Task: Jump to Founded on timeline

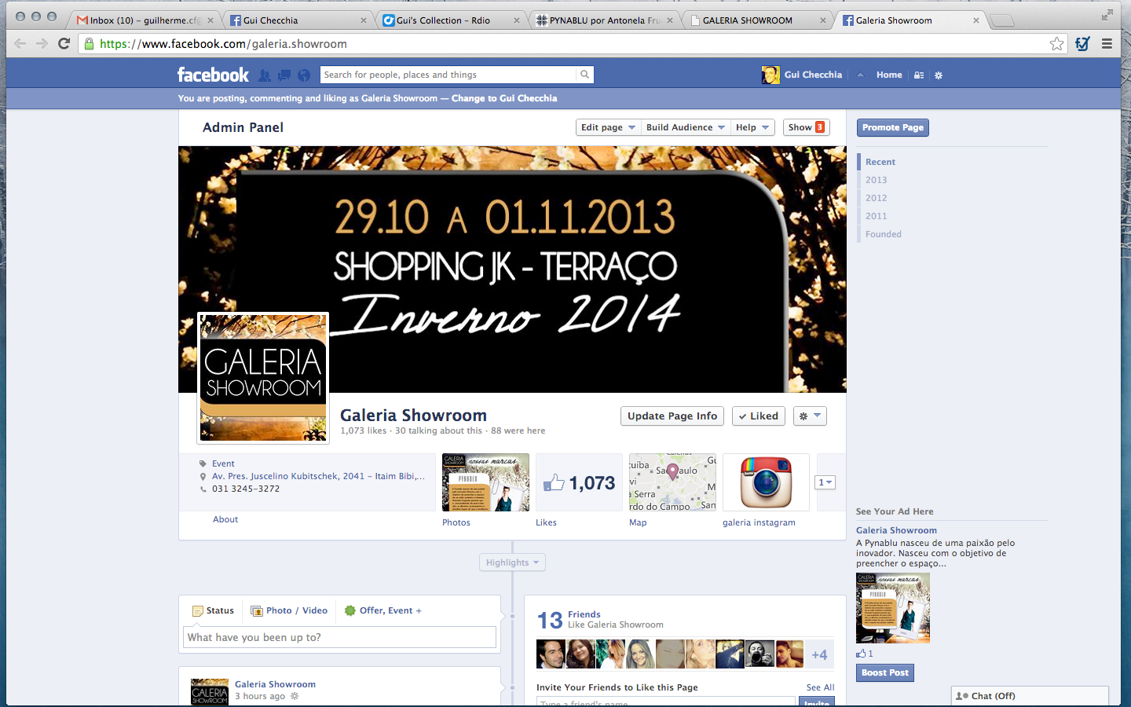Action: click(884, 234)
